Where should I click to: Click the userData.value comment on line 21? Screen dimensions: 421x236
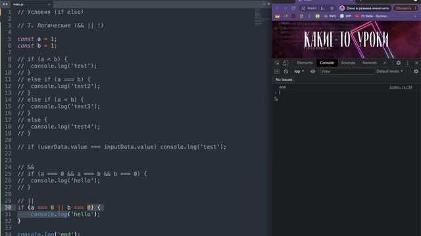coord(122,147)
